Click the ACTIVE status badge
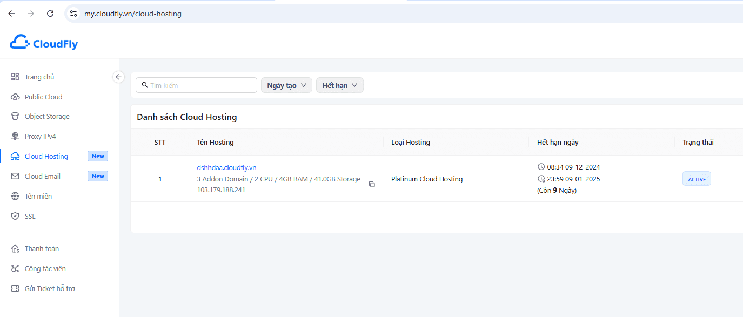The height and width of the screenshot is (317, 743). tap(697, 179)
